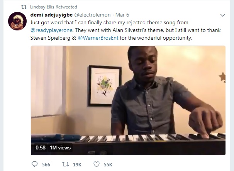This screenshot has height=171, width=234.
Task: Click the reply speech bubble icon
Action: 35,164
